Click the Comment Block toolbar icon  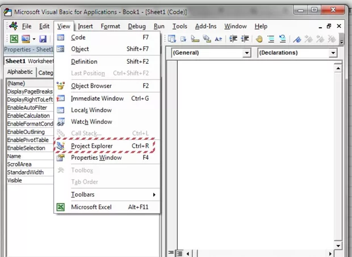pyautogui.click(x=271, y=39)
